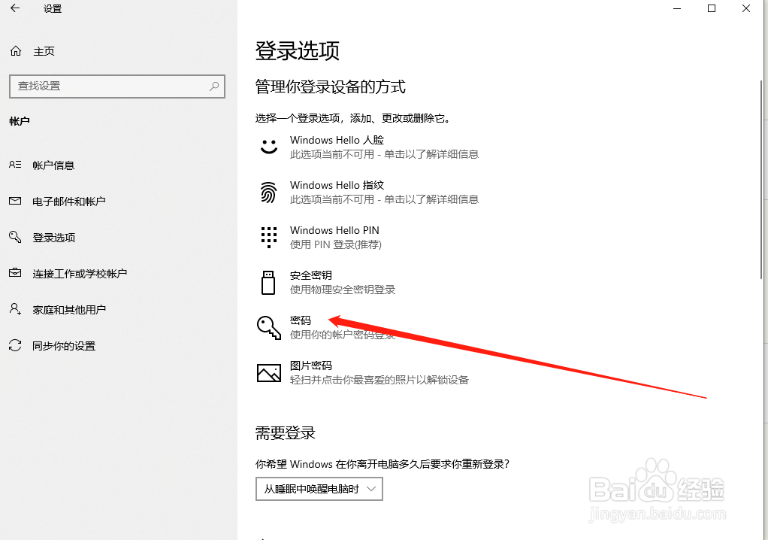Click the Windows Hello face recognition icon
The image size is (768, 540).
(x=268, y=147)
